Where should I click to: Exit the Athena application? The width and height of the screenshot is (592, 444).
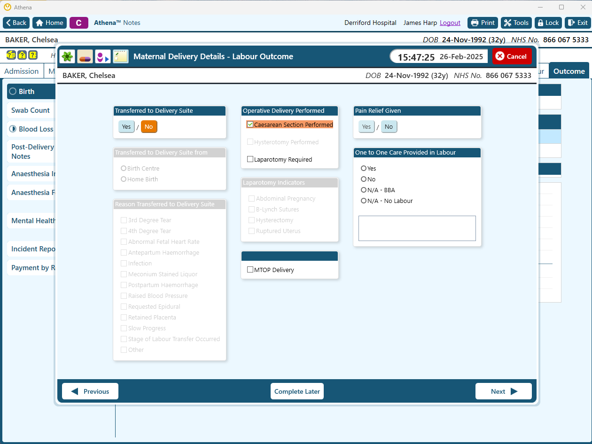coord(577,23)
